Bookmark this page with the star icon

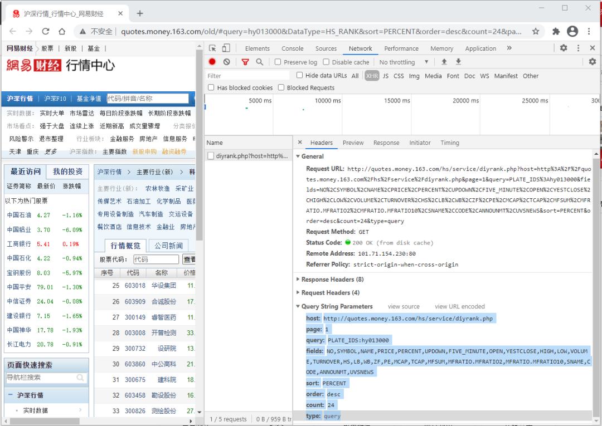coord(536,31)
